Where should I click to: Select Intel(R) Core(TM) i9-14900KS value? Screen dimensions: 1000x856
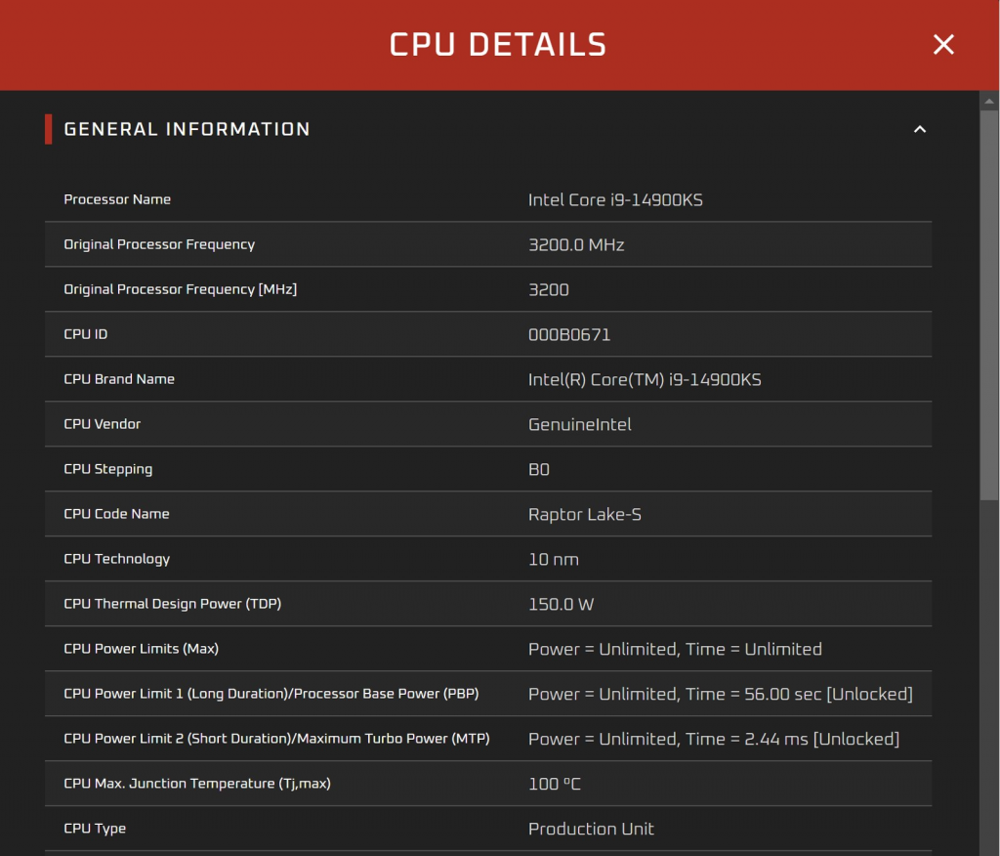645,380
